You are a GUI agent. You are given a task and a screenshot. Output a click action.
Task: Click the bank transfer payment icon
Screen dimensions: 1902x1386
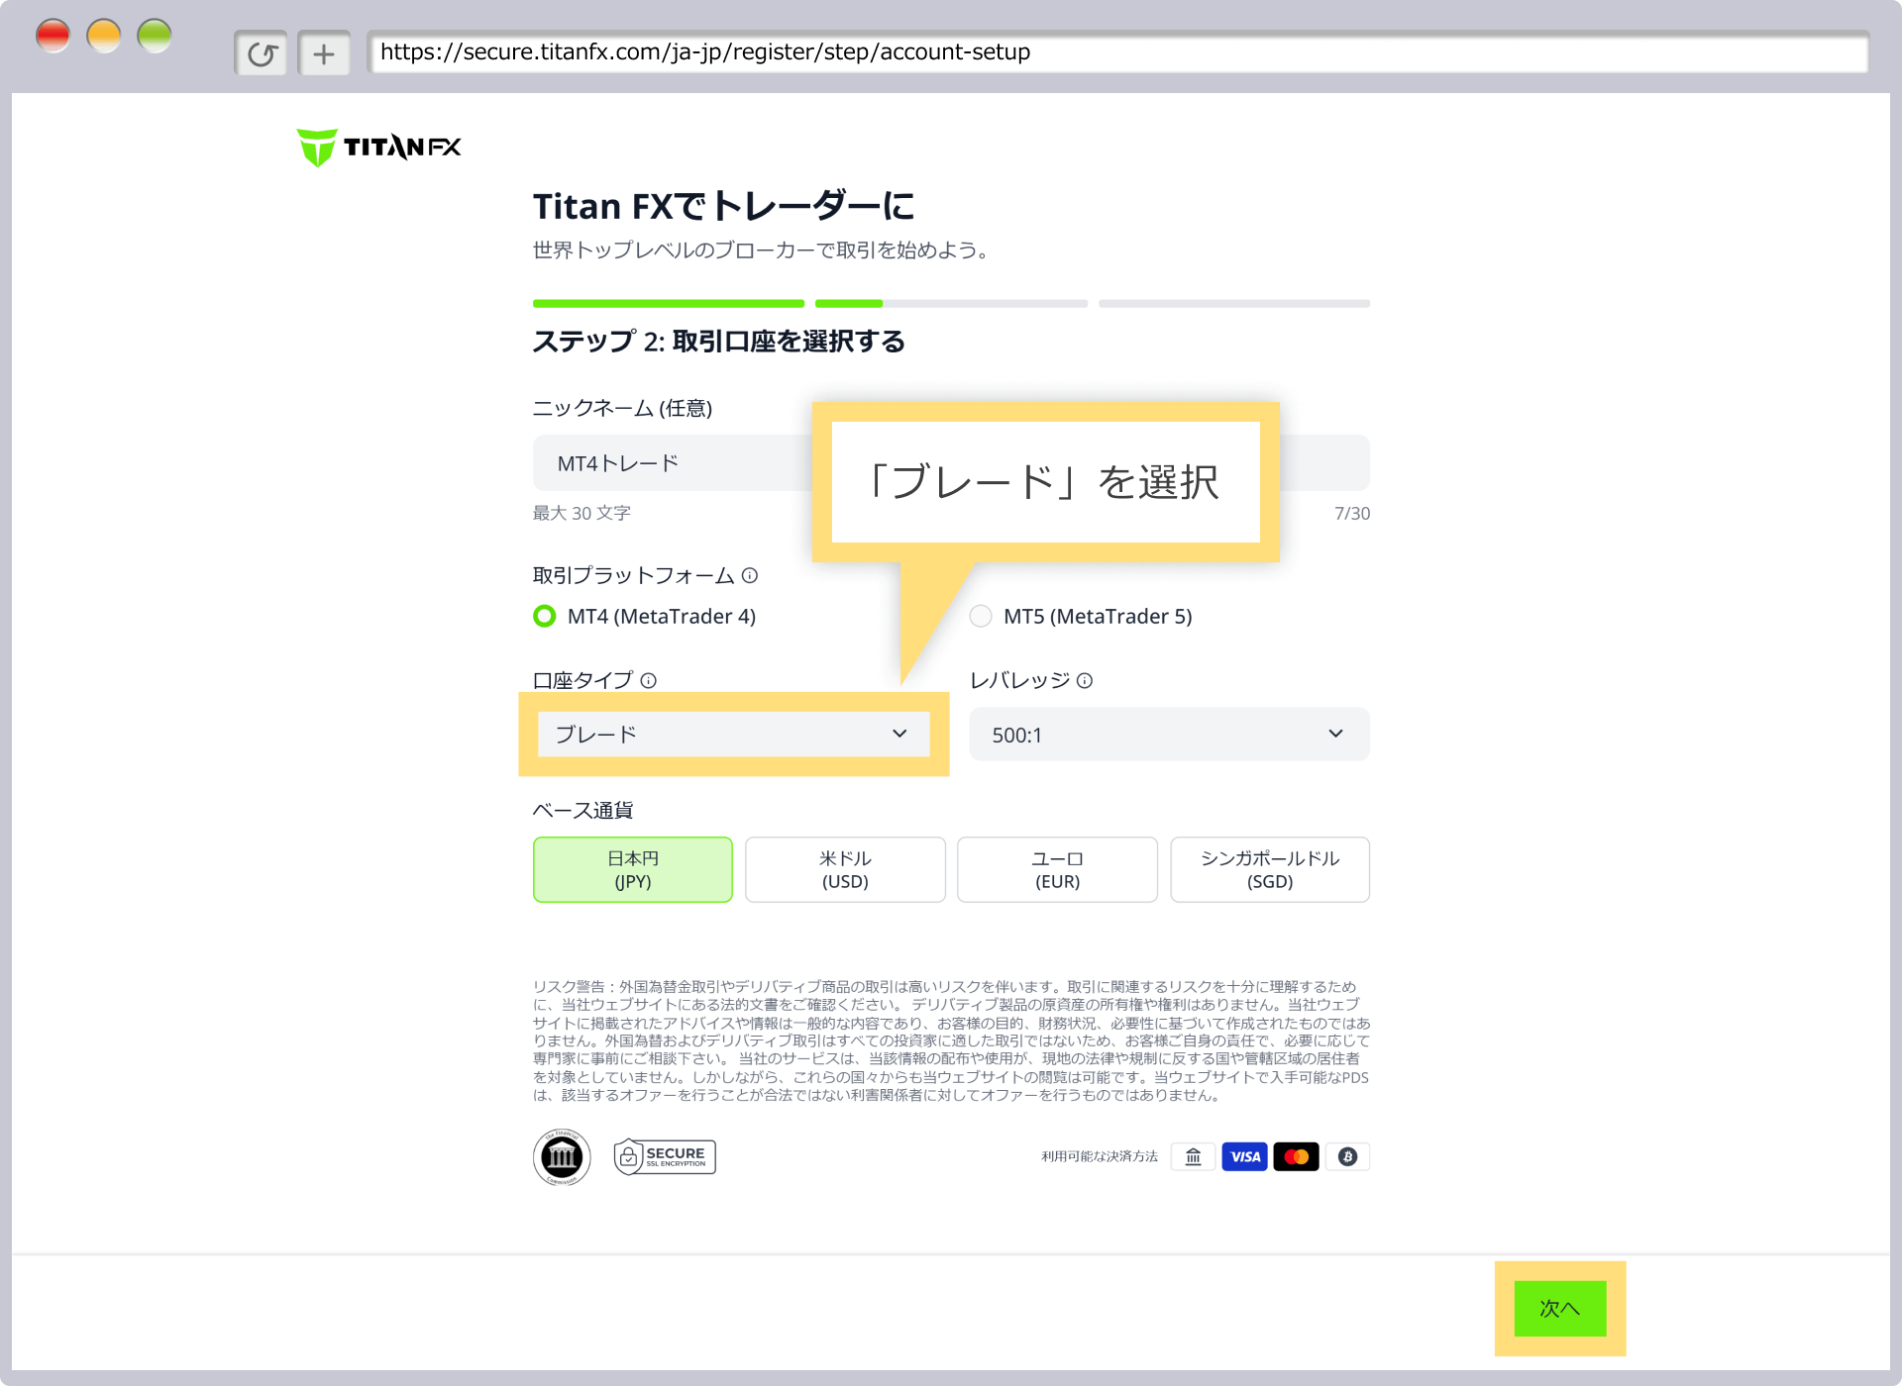click(x=1193, y=1156)
